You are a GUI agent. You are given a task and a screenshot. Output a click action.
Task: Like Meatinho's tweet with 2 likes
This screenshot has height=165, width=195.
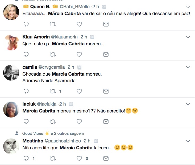[x=79, y=158]
